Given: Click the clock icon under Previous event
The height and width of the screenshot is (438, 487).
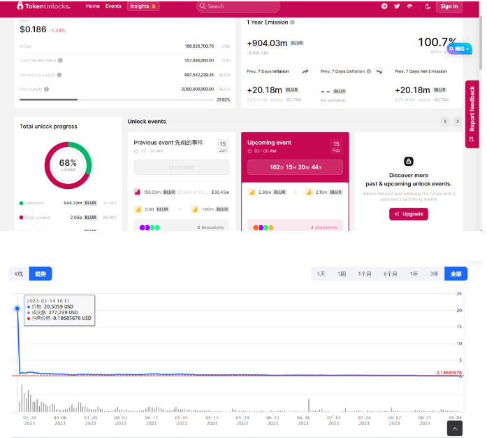Looking at the screenshot, I should click(x=136, y=151).
